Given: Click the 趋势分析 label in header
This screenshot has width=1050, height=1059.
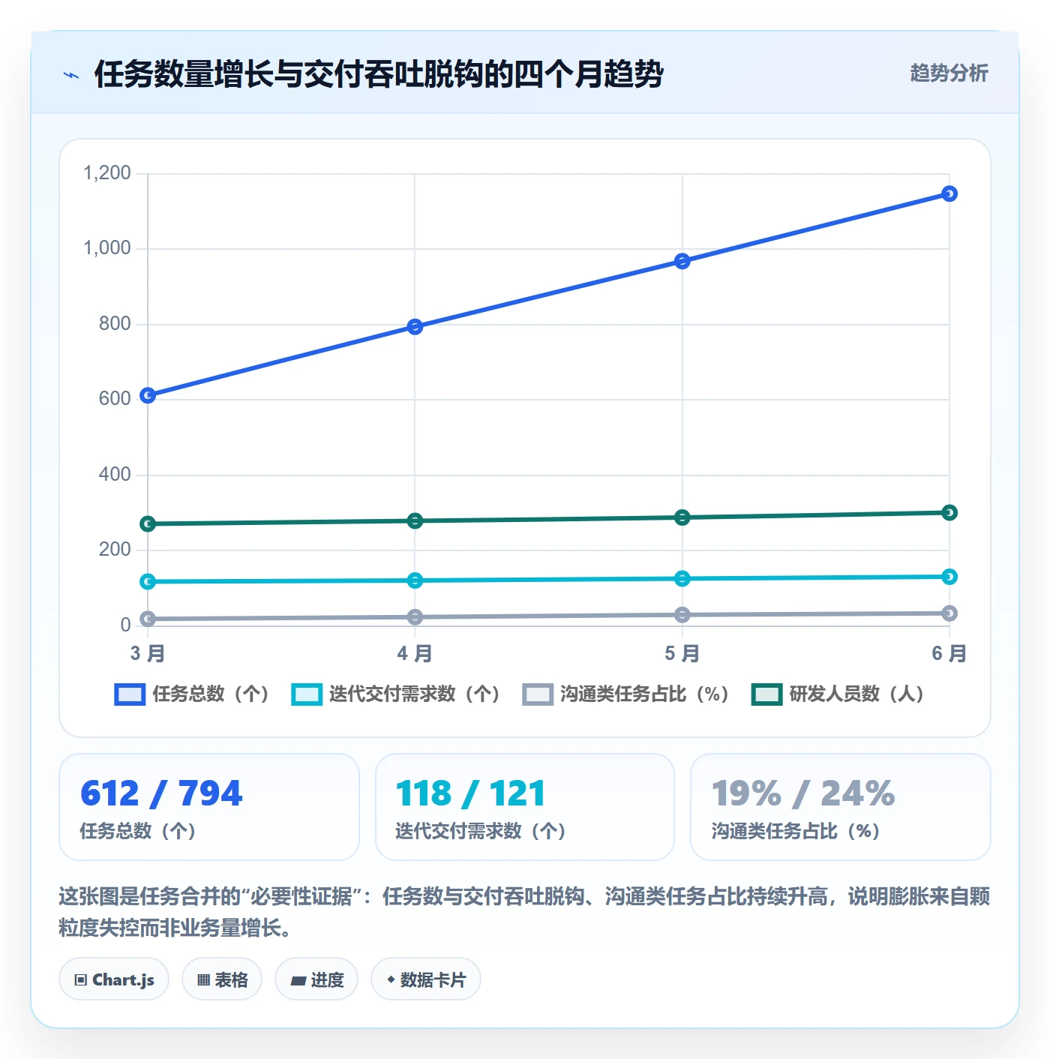Looking at the screenshot, I should (949, 73).
